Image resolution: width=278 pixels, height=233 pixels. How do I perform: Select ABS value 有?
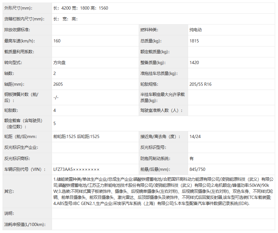(x=192, y=158)
